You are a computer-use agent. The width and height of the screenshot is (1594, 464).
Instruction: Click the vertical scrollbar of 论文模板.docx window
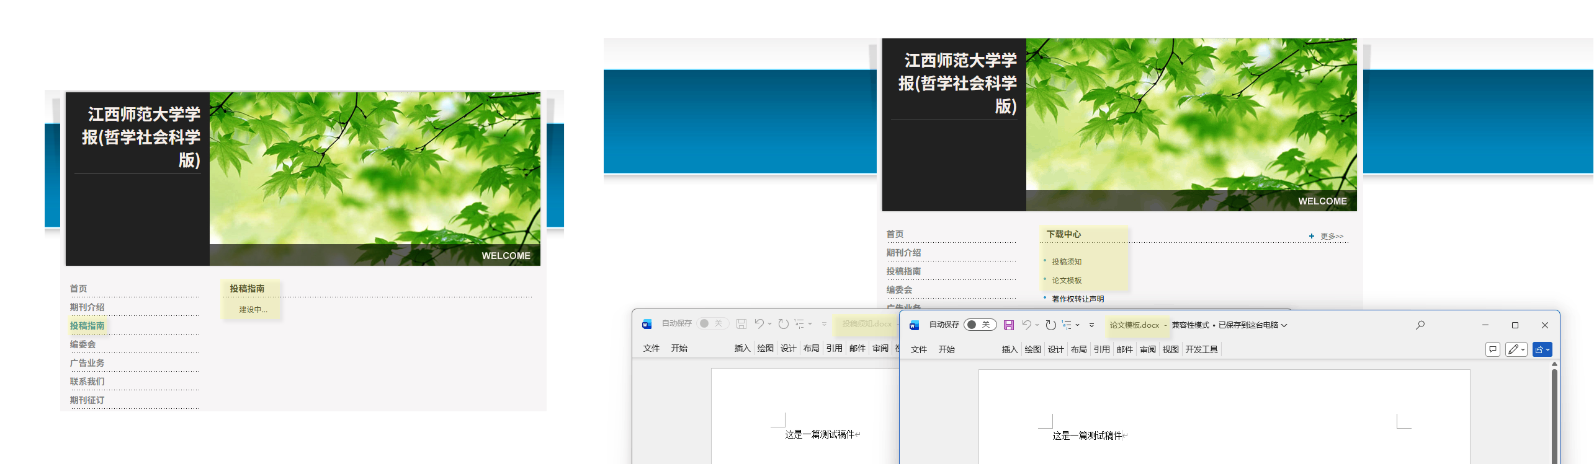tap(1554, 415)
